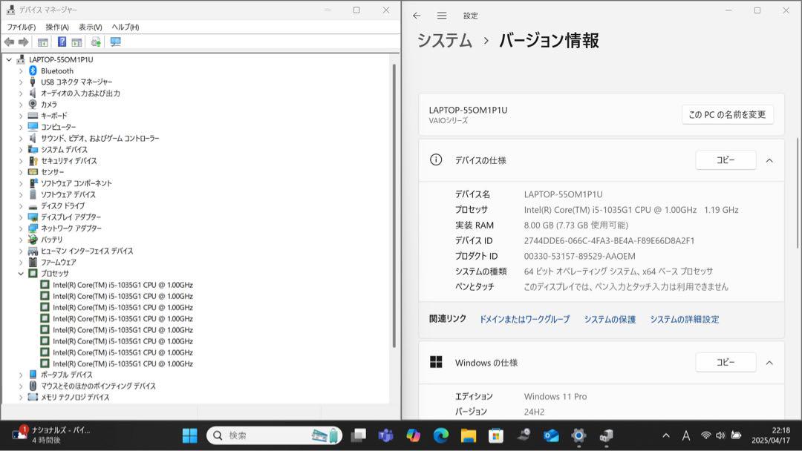Screen dimensions: 802x451
Task: Select the ディスプレイ アダプター icon
Action: 33,217
